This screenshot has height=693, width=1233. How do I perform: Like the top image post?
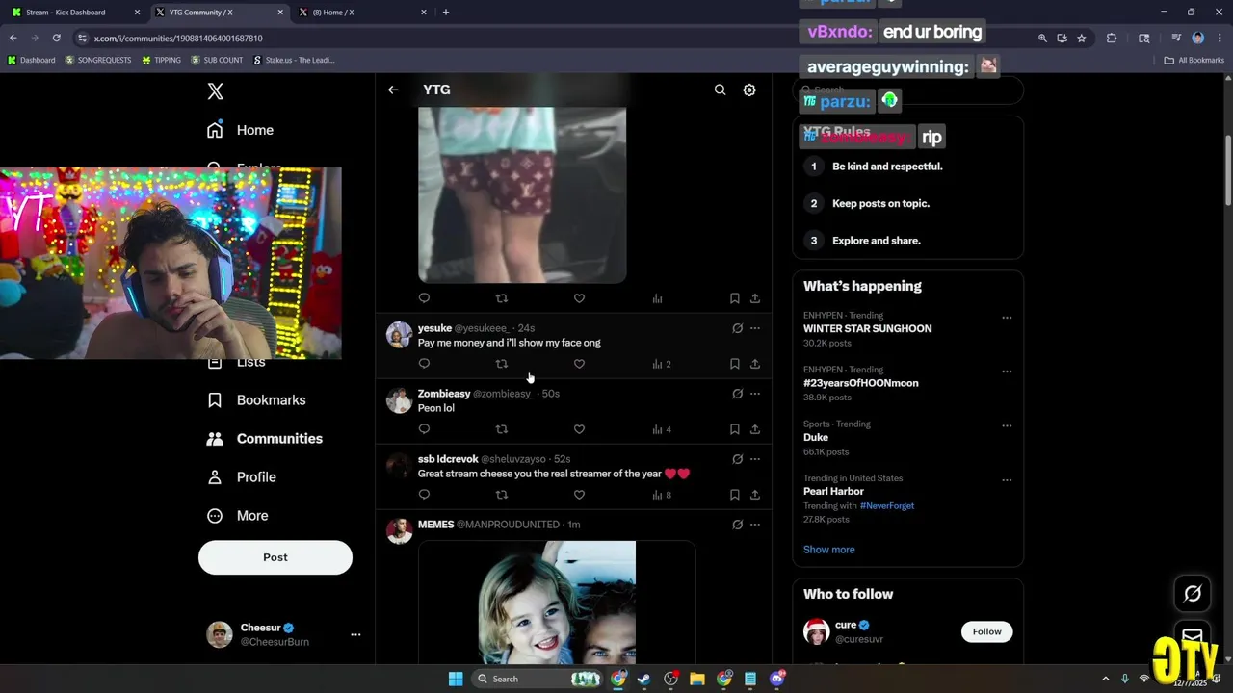tap(579, 298)
